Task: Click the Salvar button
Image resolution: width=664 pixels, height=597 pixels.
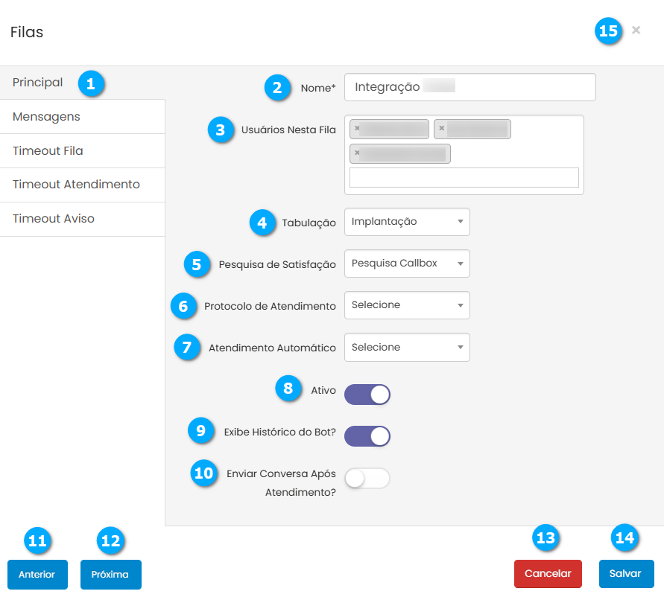Action: click(626, 574)
